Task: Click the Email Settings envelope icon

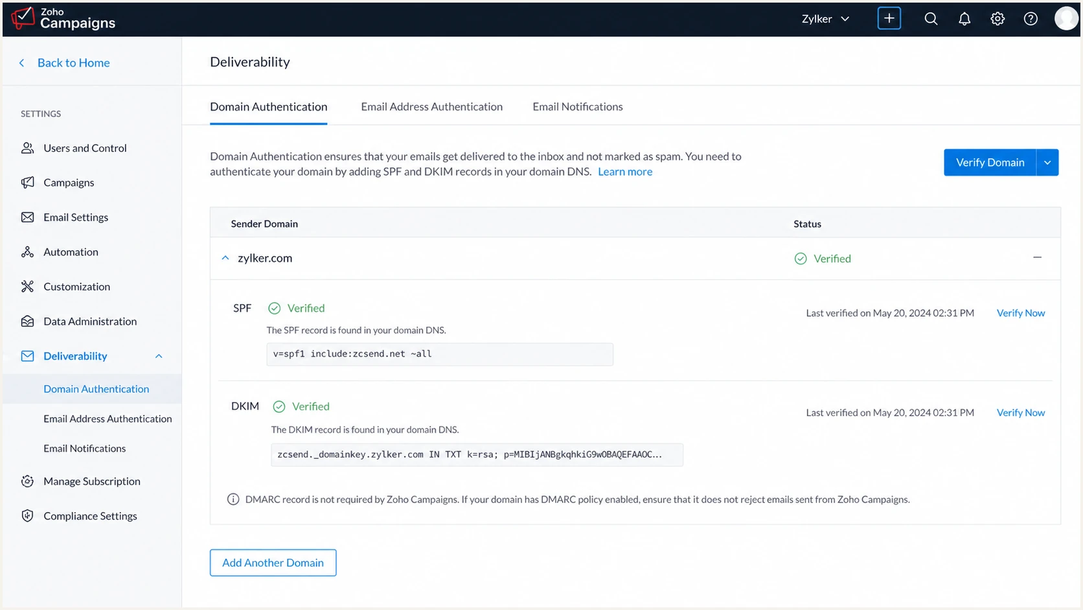Action: [x=27, y=217]
